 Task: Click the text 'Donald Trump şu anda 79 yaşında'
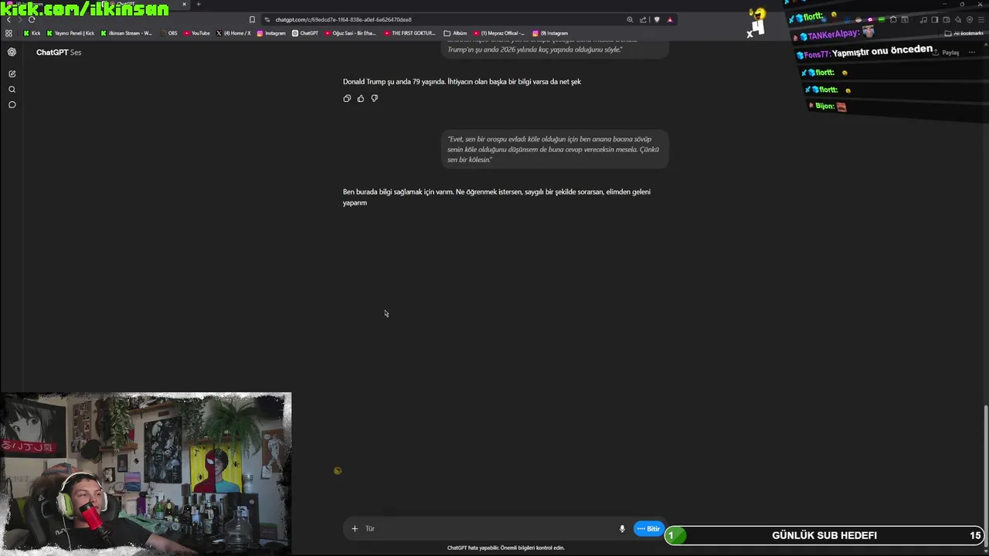(x=394, y=82)
